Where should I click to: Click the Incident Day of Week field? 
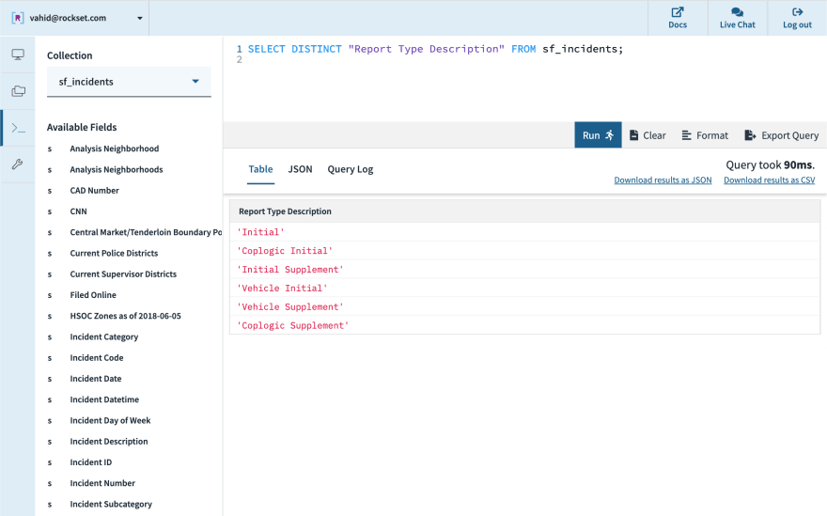(x=110, y=420)
